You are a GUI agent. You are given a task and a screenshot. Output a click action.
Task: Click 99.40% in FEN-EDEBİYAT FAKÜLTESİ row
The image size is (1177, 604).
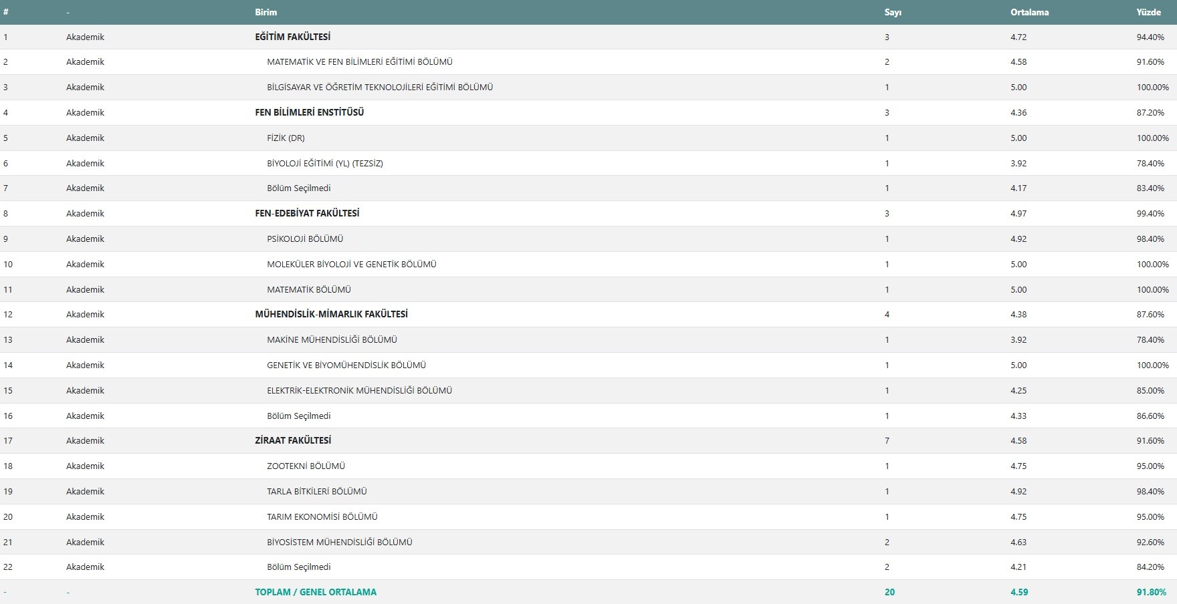pos(1150,213)
